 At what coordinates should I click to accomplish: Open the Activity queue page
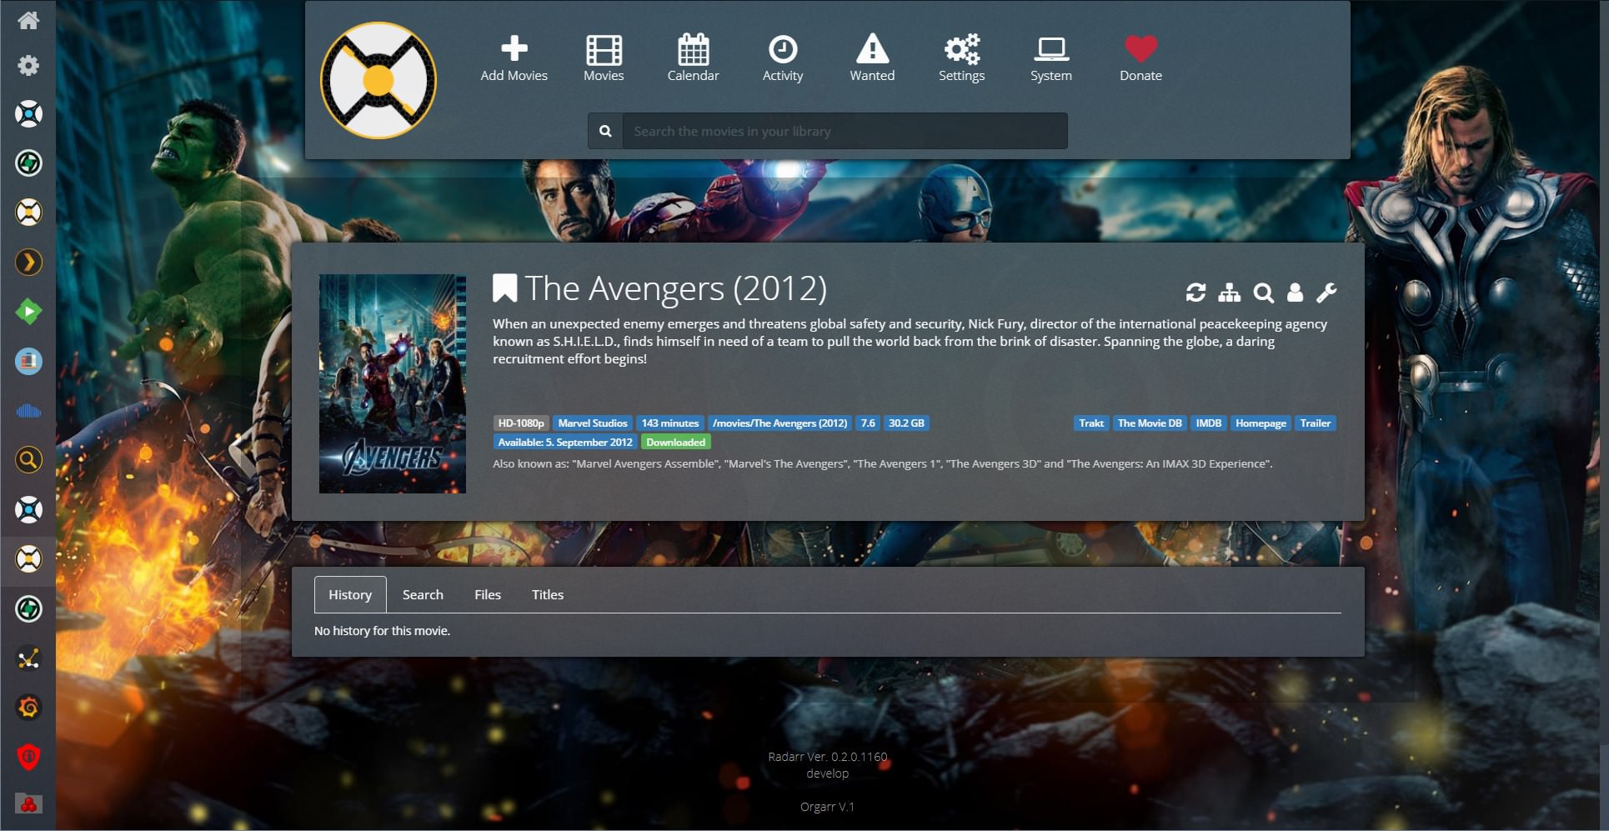click(x=782, y=58)
